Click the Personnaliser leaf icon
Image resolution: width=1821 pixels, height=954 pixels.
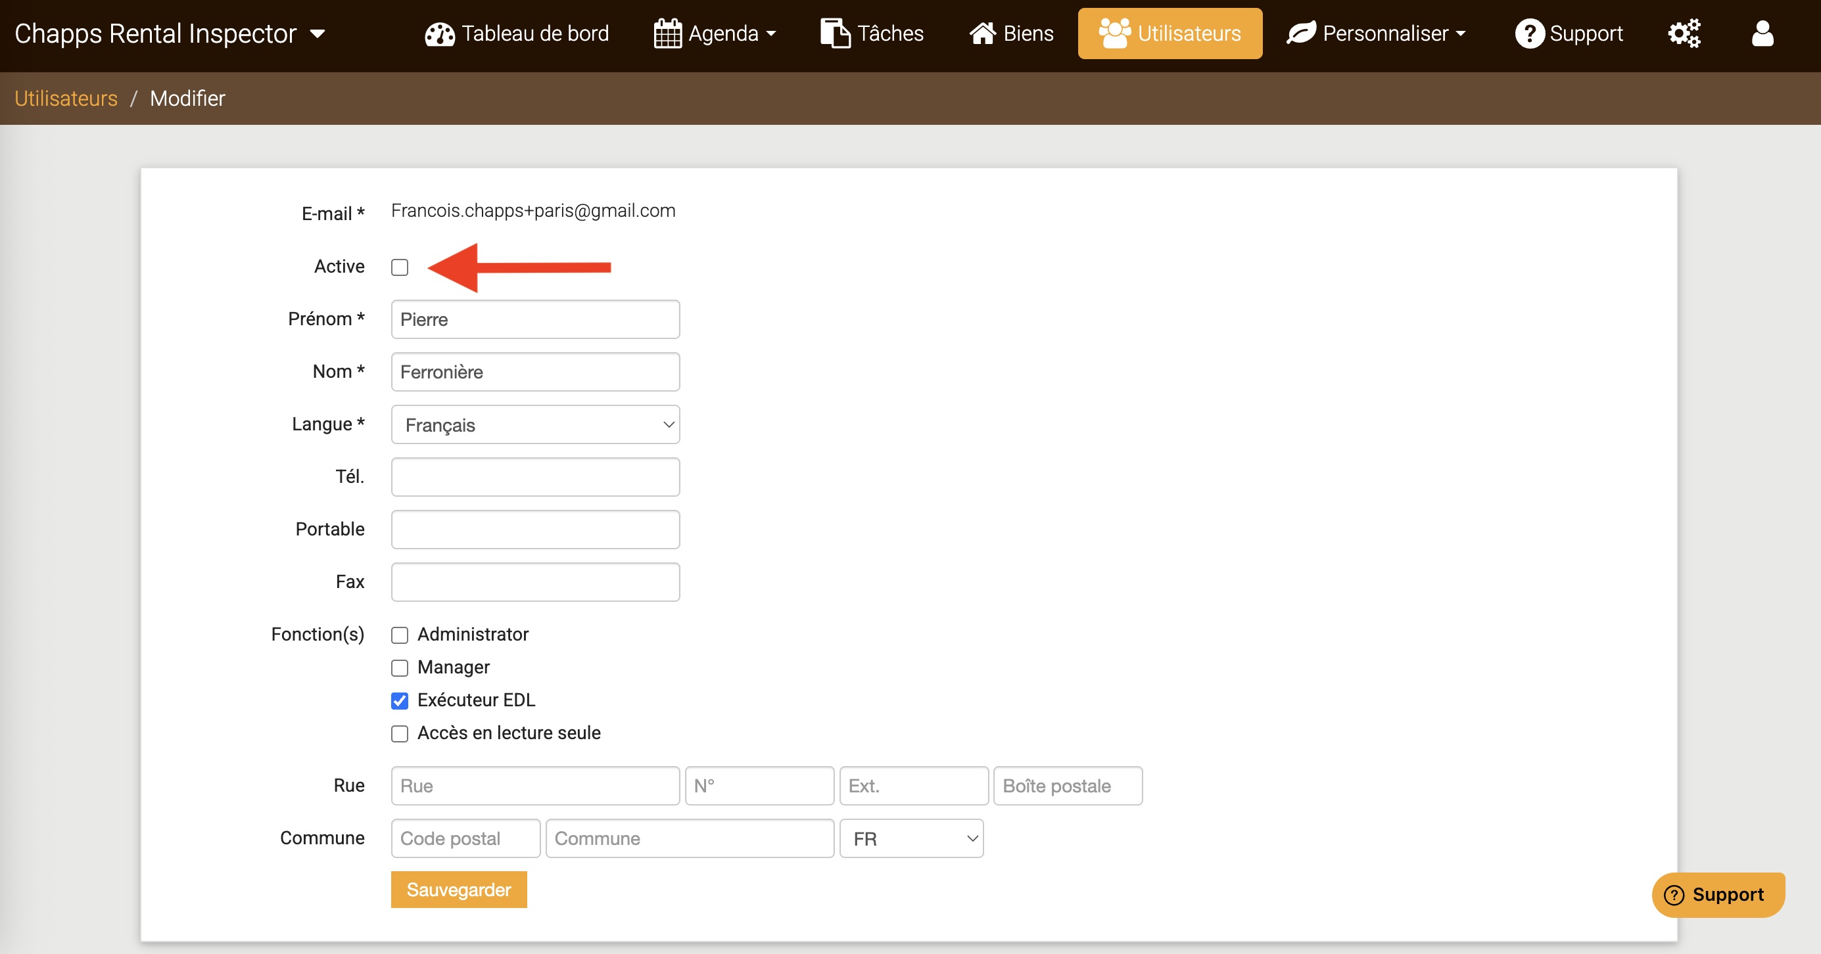pyautogui.click(x=1301, y=34)
